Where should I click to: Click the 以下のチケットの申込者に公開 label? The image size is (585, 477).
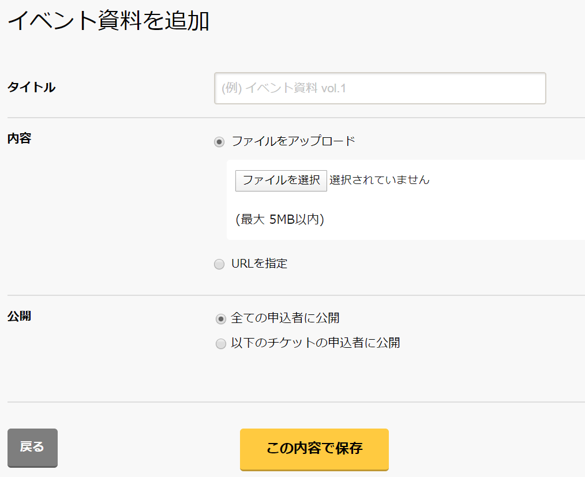click(316, 343)
